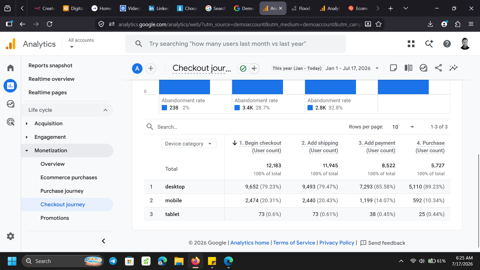Open Google apps grid icon
This screenshot has width=480, height=270.
411,44
